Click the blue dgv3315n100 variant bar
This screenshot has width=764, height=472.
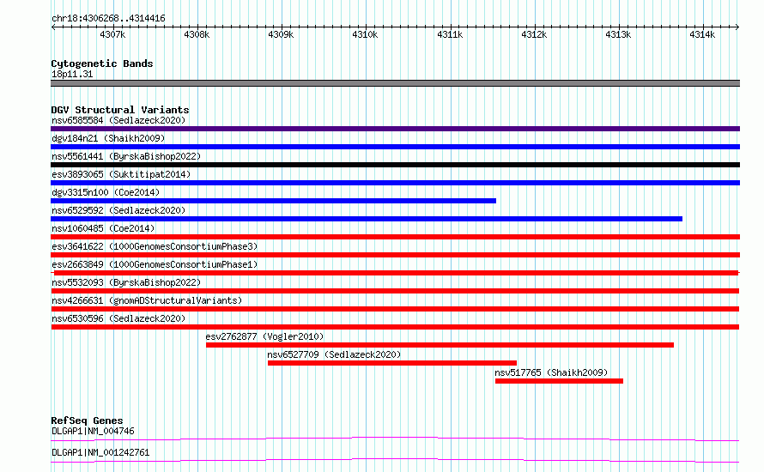[273, 201]
